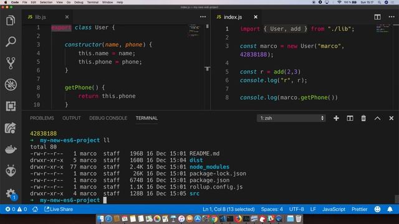
Task: Open the Go menu in menu bar
Action: 69,2
